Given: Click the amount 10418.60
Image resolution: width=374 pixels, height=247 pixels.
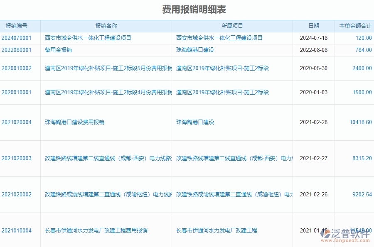Looking at the screenshot, I should point(361,122).
